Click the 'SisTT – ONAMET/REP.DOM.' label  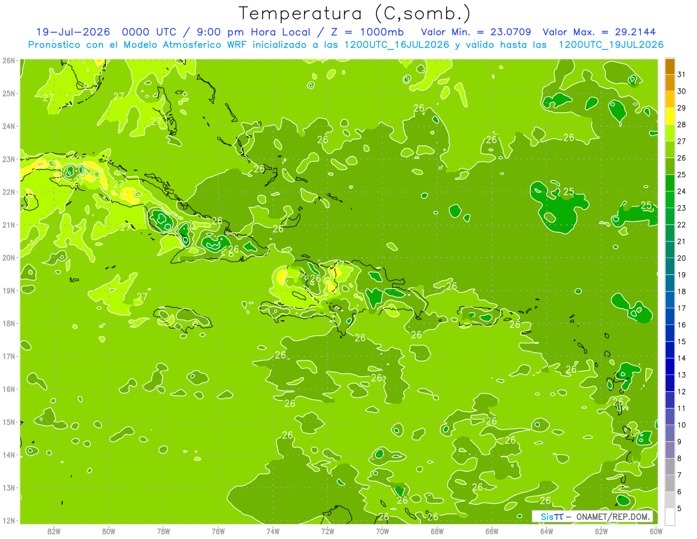point(592,516)
